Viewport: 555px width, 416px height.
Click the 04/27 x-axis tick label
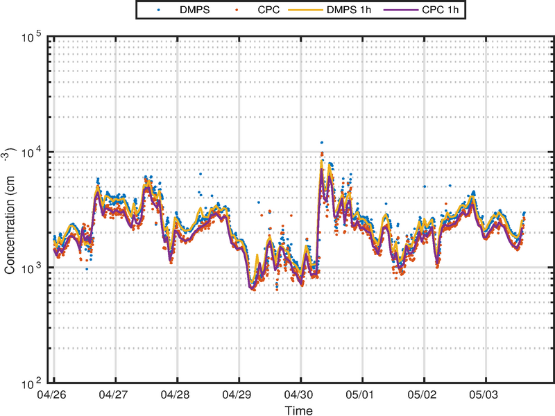113,395
